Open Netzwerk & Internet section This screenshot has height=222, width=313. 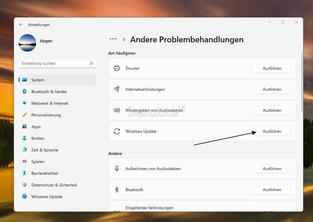pyautogui.click(x=58, y=103)
